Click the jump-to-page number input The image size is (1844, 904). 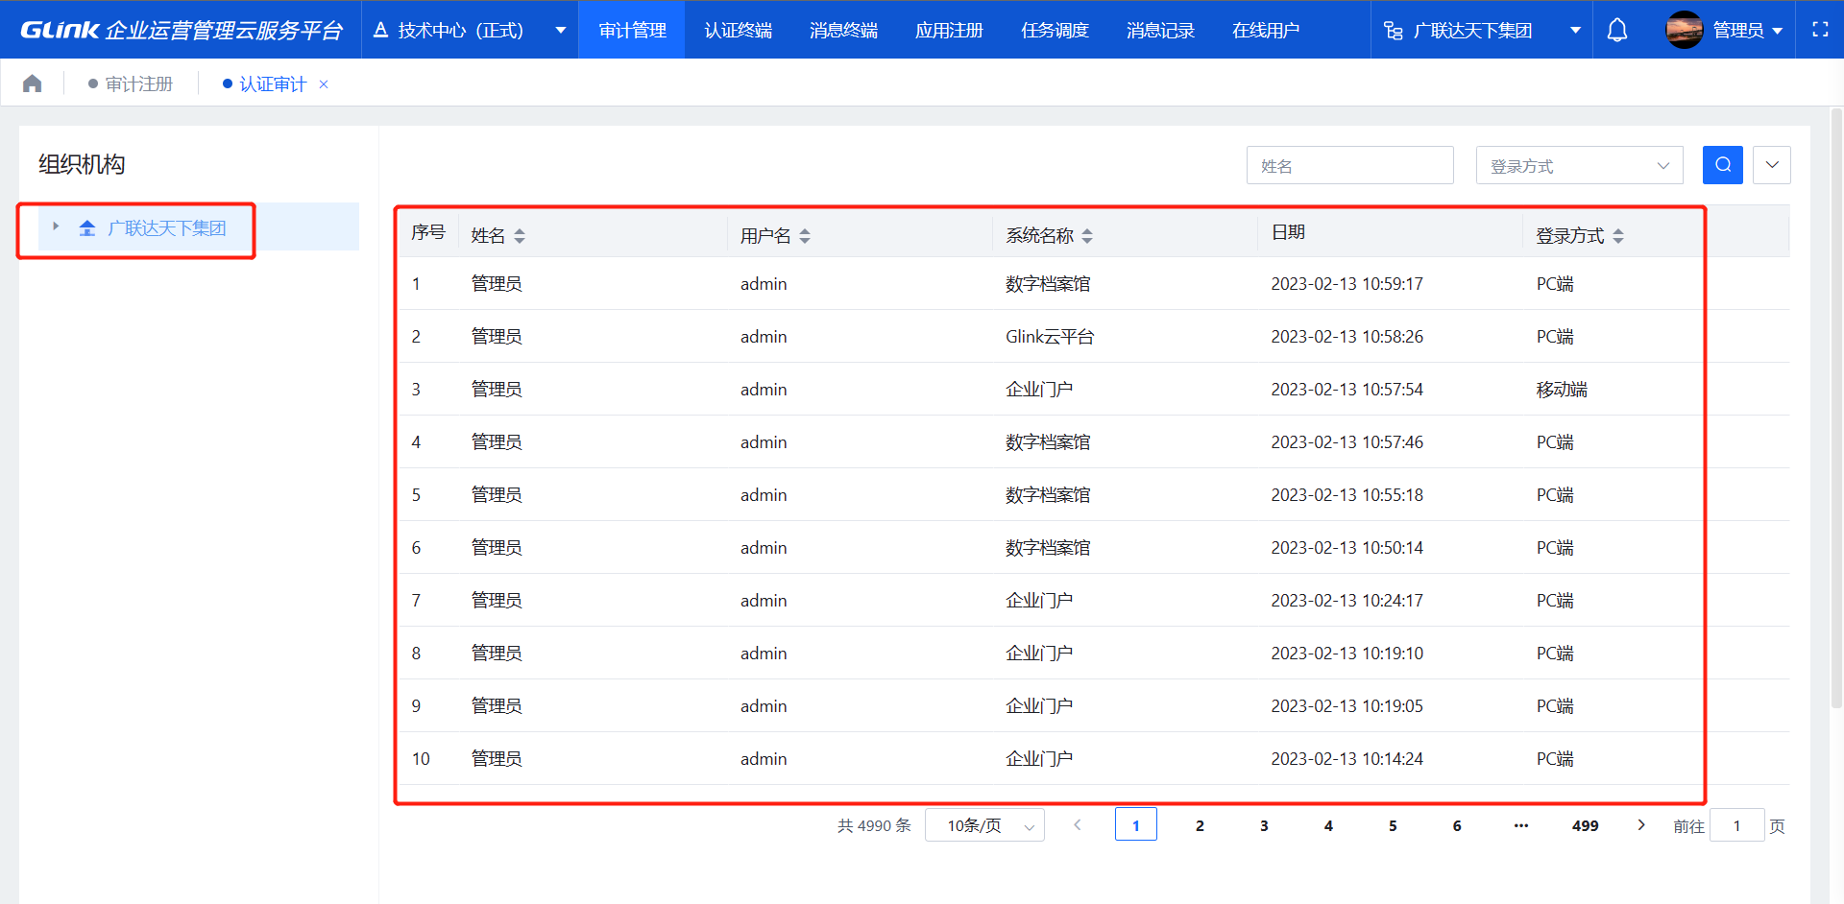(x=1736, y=825)
